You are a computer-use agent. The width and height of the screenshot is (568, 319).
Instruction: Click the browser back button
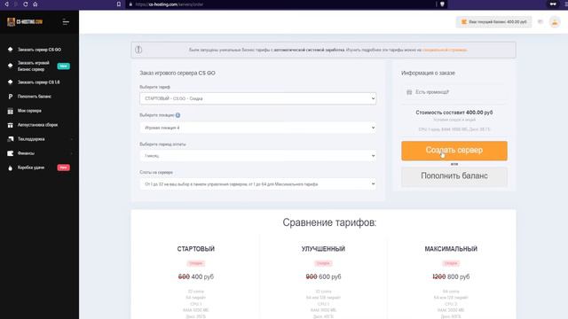pos(6,4)
